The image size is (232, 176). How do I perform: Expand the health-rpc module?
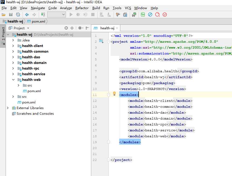(x=13, y=68)
